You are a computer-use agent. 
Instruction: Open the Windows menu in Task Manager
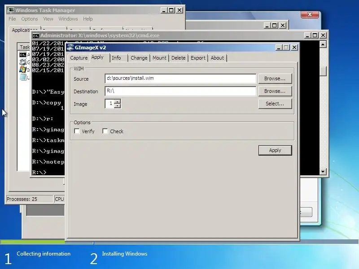coord(68,19)
